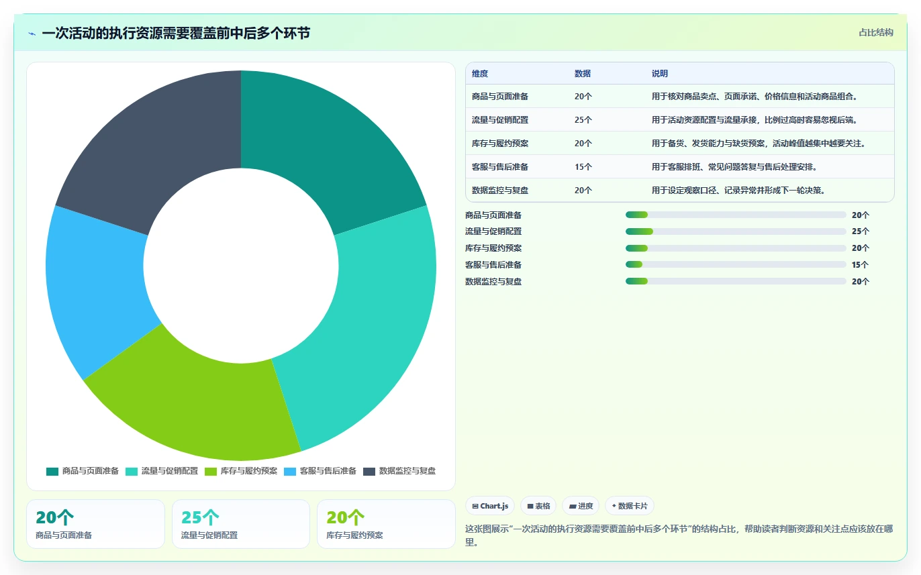Click the 20个 商品与页面准备 data card
Screen dimensions: 921x575
(95, 524)
